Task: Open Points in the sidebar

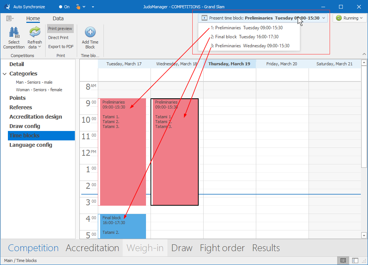Action: click(x=17, y=98)
